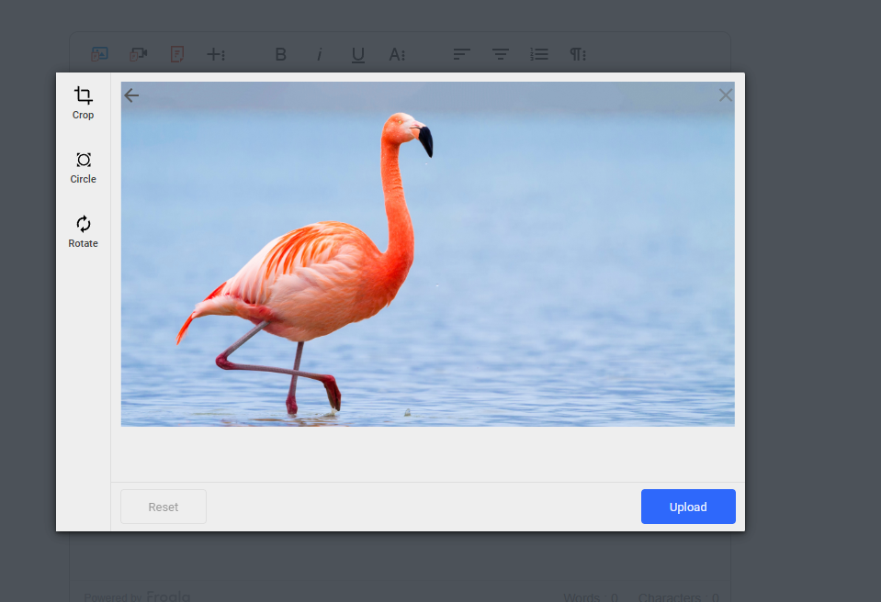Upload the edited image

click(x=688, y=506)
